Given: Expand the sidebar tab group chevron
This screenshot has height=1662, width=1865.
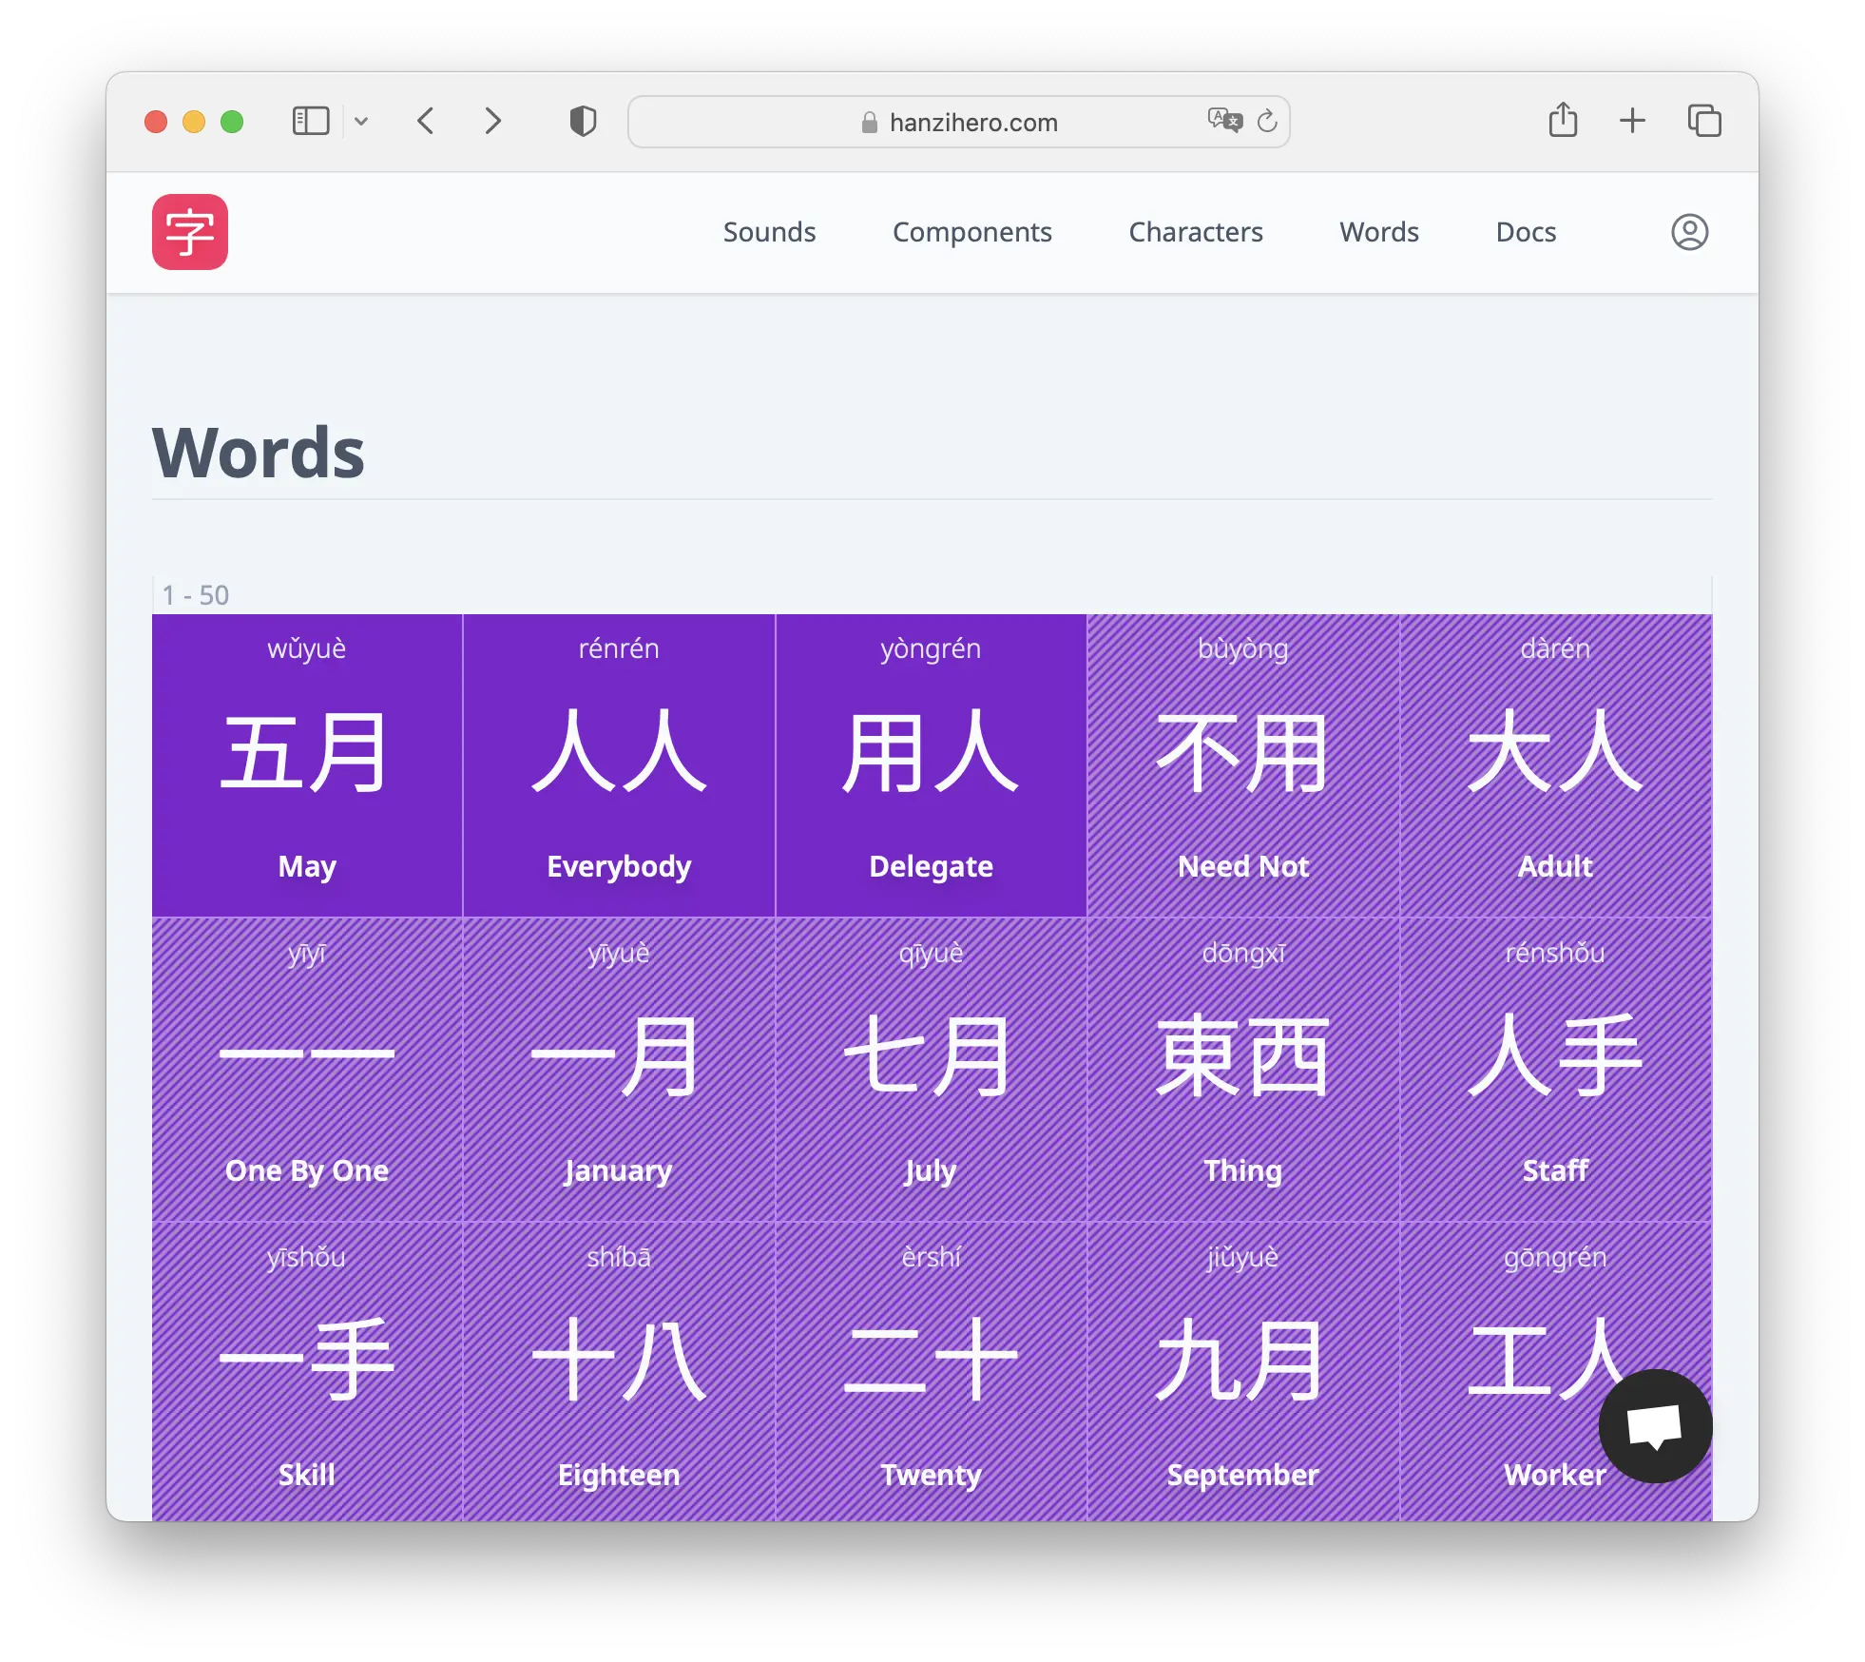Looking at the screenshot, I should 361,122.
